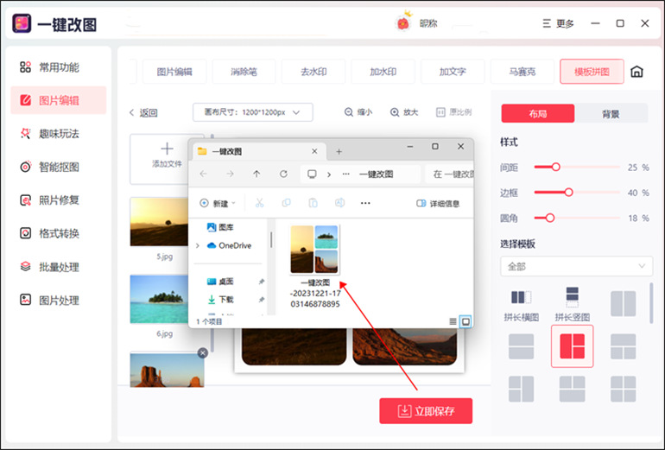Select the 5.jpg thumbnail
The height and width of the screenshot is (450, 665).
(x=159, y=222)
